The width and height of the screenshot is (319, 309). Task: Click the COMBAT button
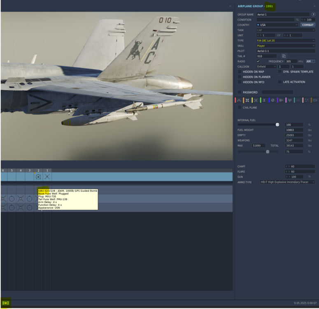point(307,25)
